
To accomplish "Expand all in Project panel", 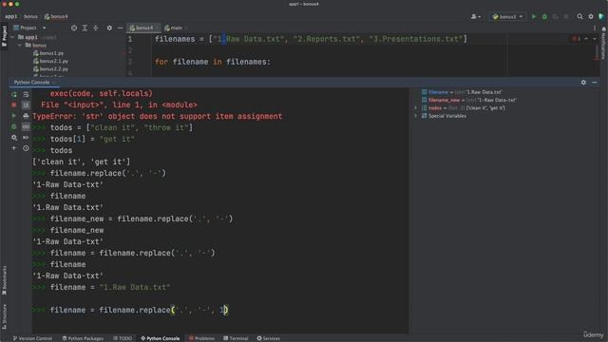I will pos(85,28).
